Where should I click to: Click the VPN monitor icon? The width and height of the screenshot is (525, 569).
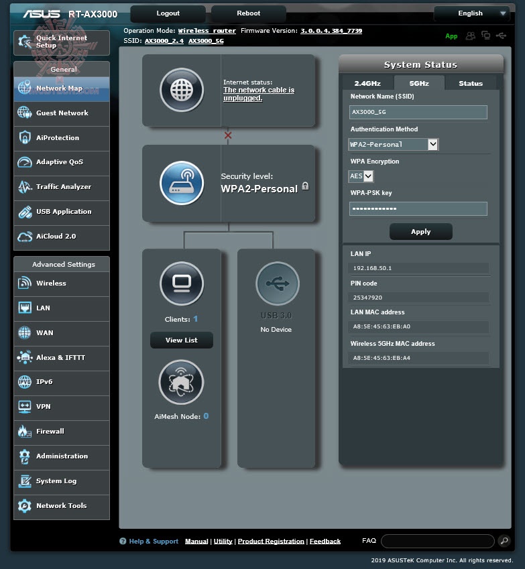coord(25,407)
